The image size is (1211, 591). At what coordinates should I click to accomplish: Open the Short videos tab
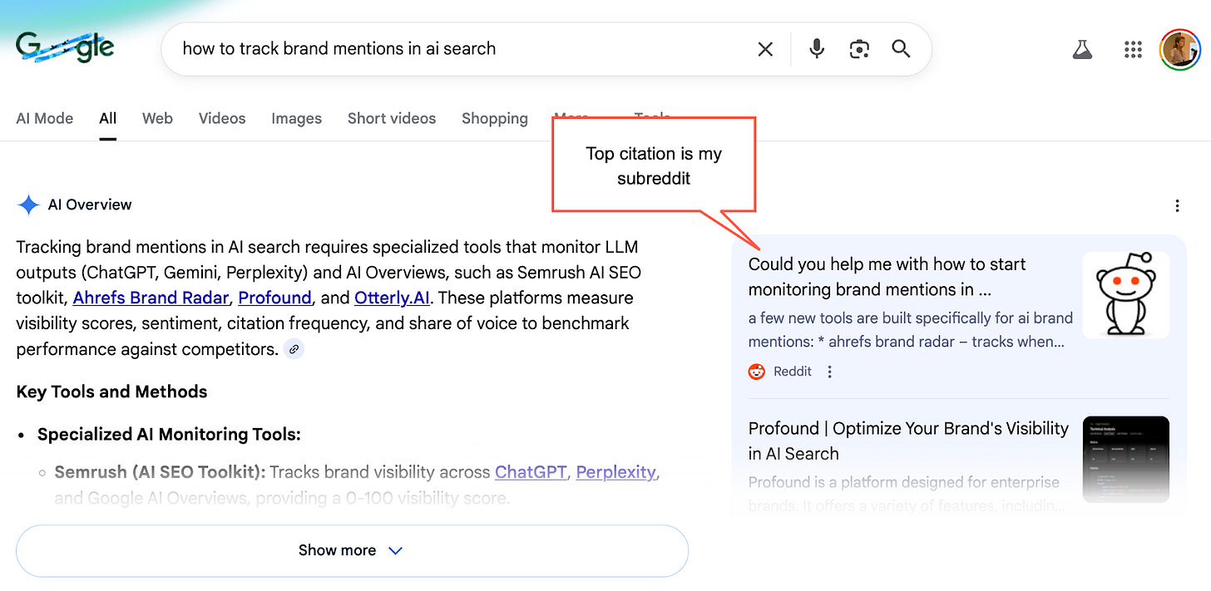click(x=392, y=118)
